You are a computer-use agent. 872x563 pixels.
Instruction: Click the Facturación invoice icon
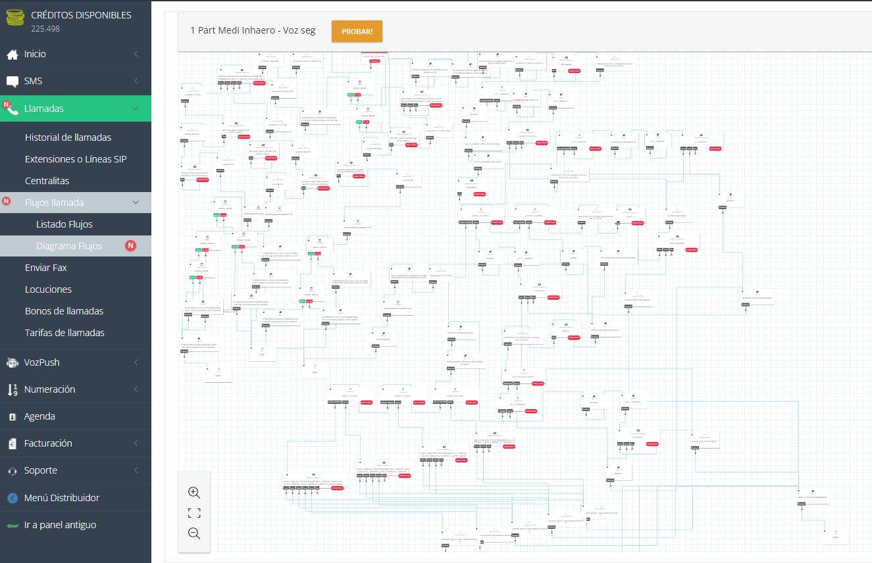click(x=12, y=444)
